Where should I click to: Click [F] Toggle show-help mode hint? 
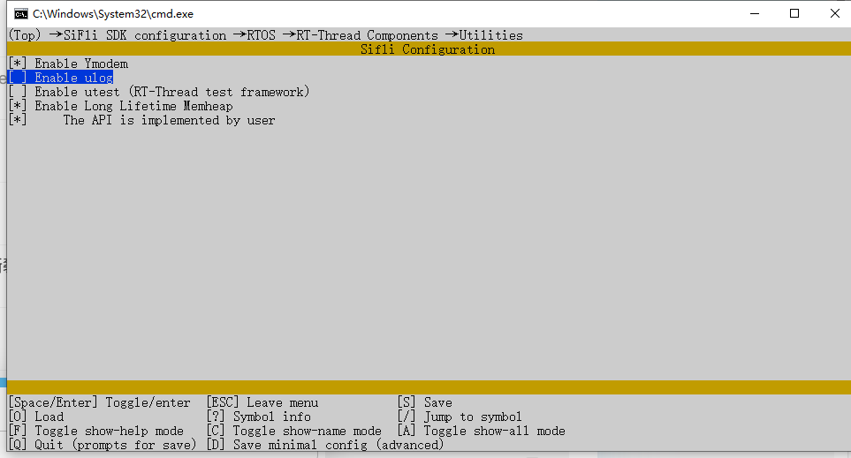[95, 431]
